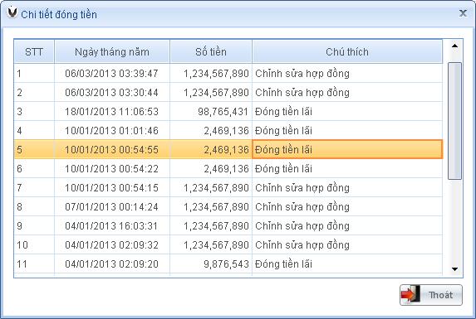Click Đóng tiền lãi note in row 5

(x=347, y=149)
